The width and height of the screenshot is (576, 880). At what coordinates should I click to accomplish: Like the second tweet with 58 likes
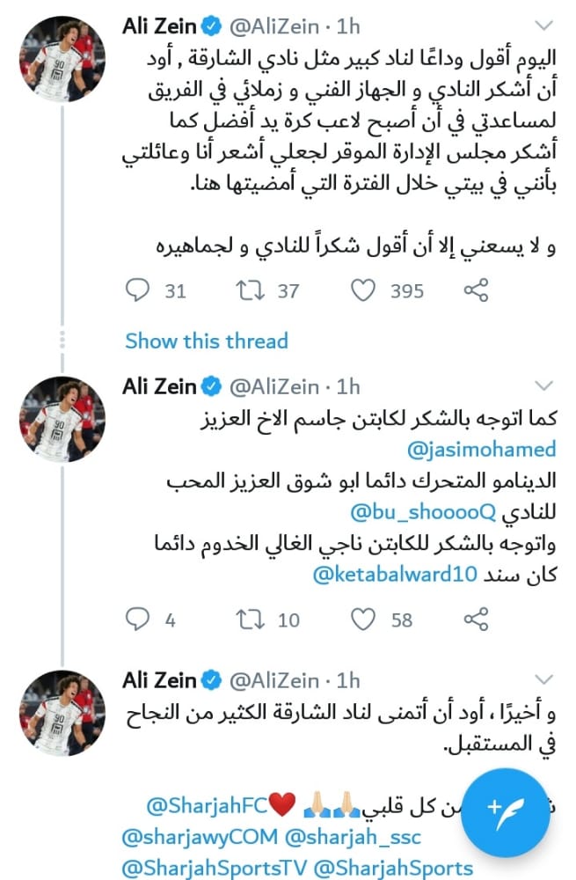[x=363, y=620]
